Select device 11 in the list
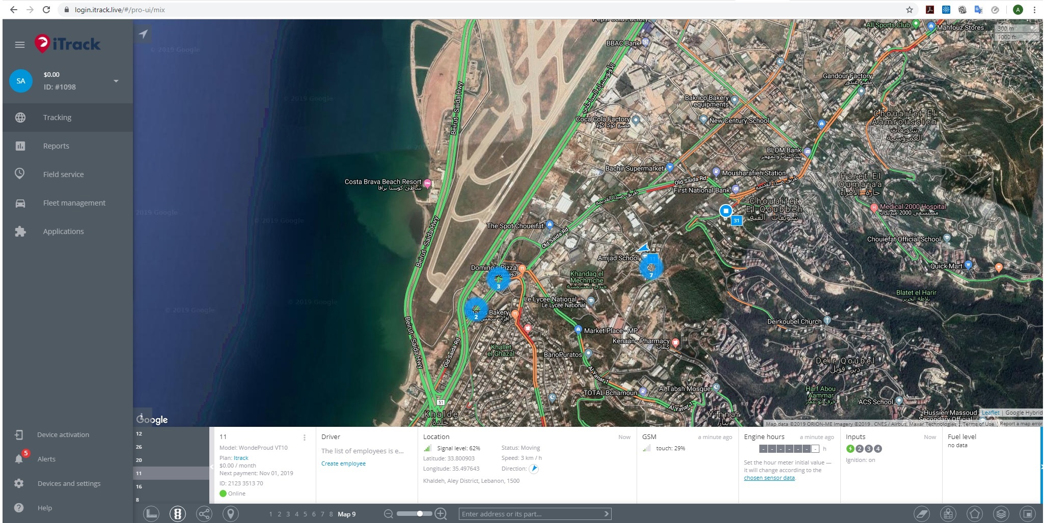This screenshot has height=523, width=1044. pyautogui.click(x=172, y=474)
